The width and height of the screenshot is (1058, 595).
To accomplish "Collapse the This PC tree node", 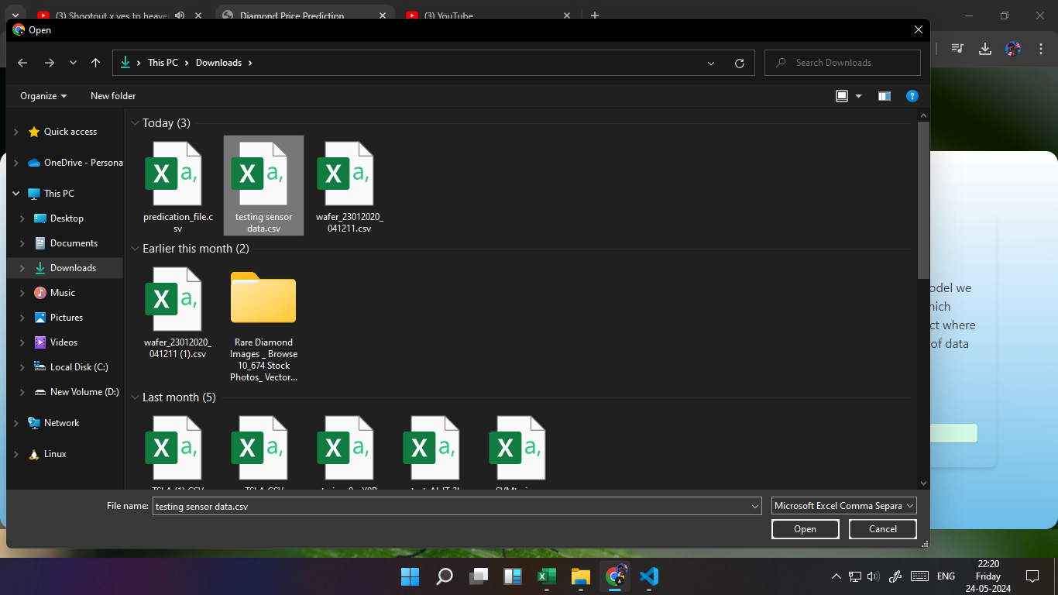I will click(x=16, y=194).
